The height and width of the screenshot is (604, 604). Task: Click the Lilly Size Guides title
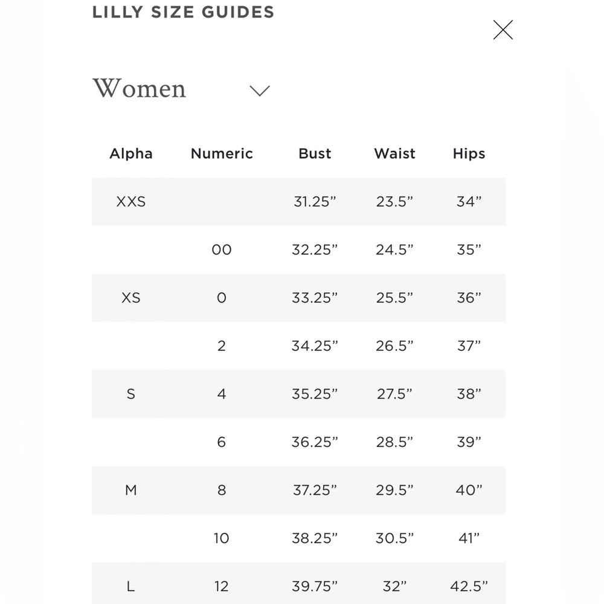click(183, 12)
